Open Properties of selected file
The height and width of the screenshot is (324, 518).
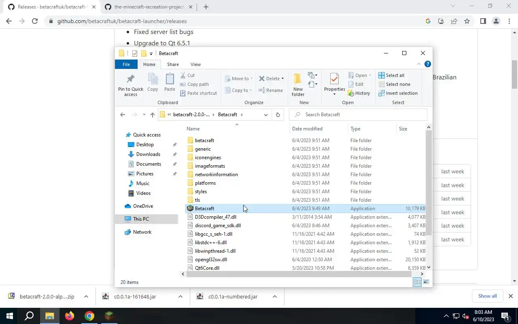pyautogui.click(x=334, y=85)
